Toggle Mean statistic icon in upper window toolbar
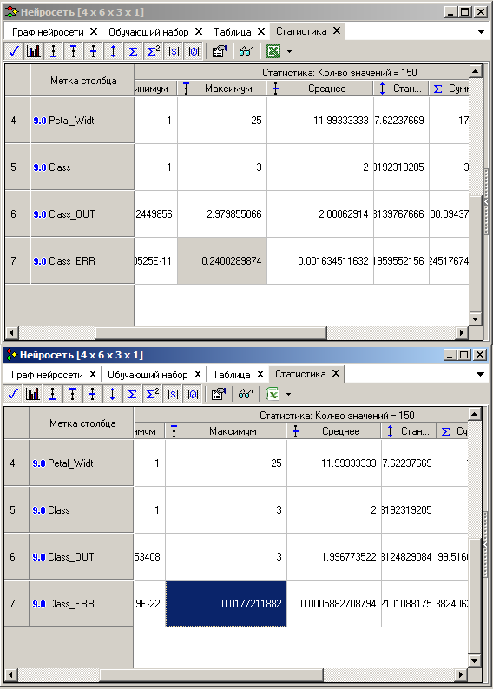This screenshot has height=689, width=493. tap(93, 51)
